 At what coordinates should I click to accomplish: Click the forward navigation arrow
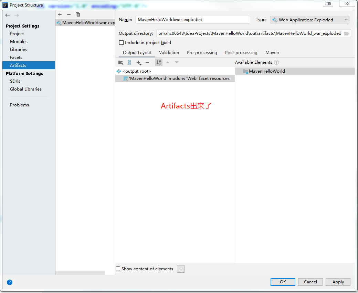pos(17,15)
